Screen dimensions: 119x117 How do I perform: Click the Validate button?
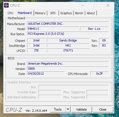(82, 109)
